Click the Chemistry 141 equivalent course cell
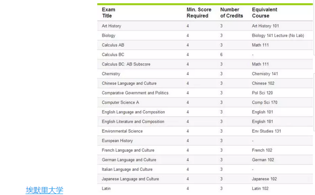Image resolution: width=315 pixels, height=195 pixels. coord(265,74)
